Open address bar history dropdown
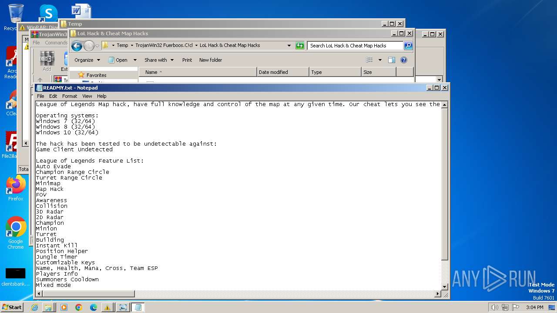Viewport: 557px width, 313px height. pyautogui.click(x=289, y=45)
